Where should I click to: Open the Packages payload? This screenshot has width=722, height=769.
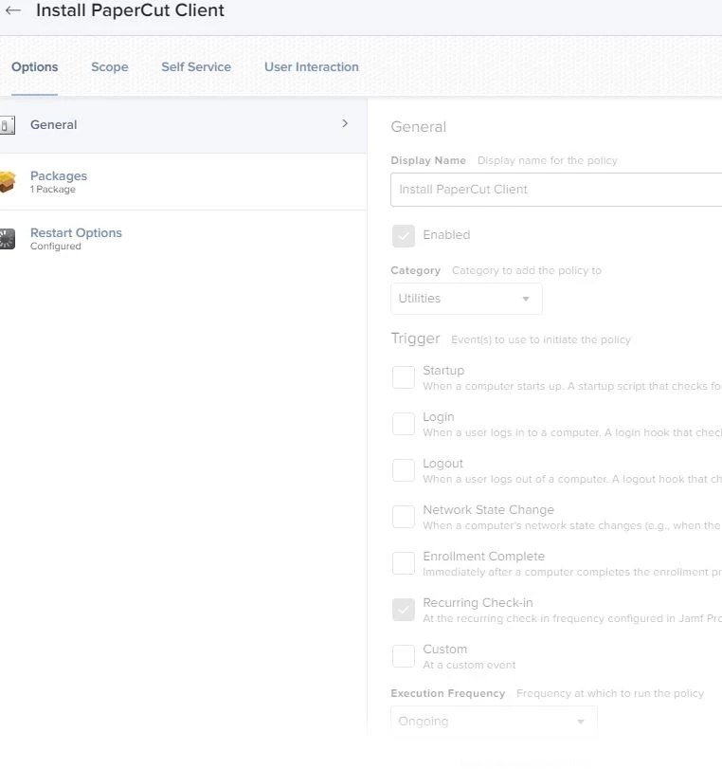click(x=183, y=182)
